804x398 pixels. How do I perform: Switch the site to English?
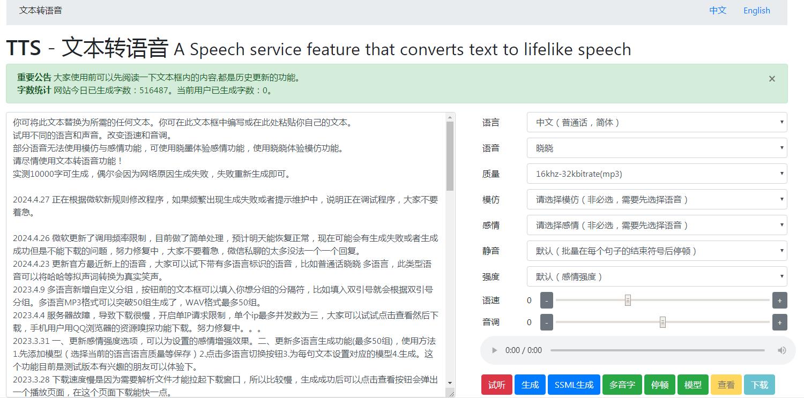756,10
